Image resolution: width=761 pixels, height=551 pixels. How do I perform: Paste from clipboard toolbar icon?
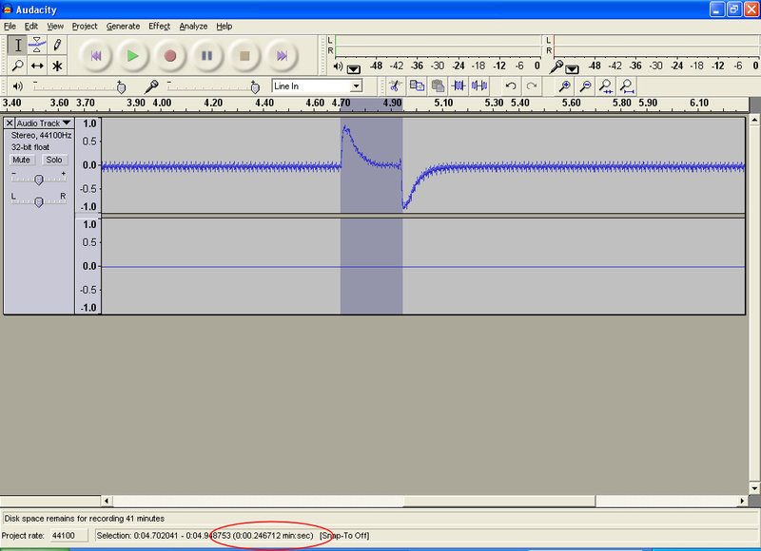[x=438, y=86]
